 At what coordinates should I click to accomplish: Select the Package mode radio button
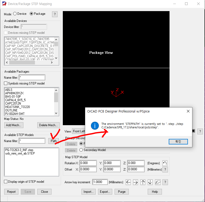point(31,14)
